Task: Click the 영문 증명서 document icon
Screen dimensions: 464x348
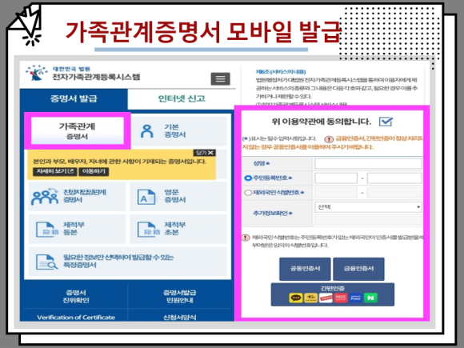Action: [x=146, y=197]
